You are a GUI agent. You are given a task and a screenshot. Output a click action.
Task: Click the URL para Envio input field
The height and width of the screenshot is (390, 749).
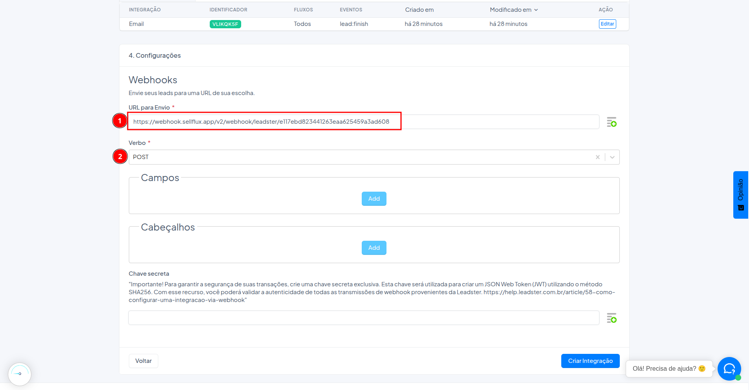pos(364,122)
